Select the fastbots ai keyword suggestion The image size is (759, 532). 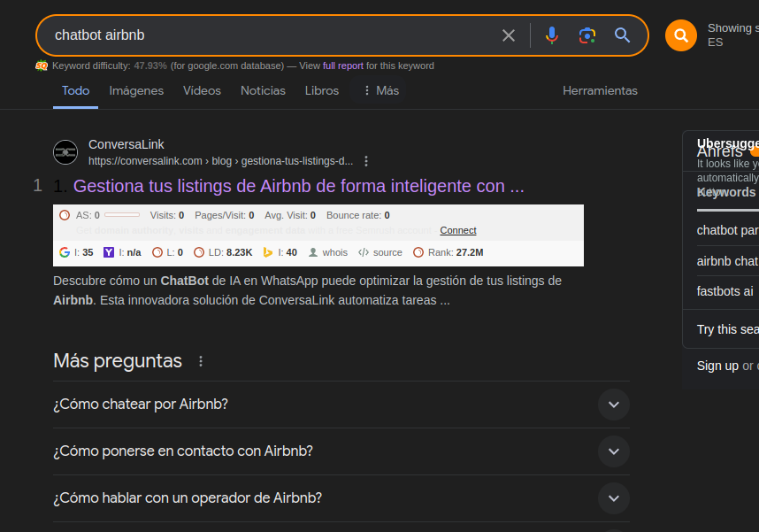tap(724, 291)
